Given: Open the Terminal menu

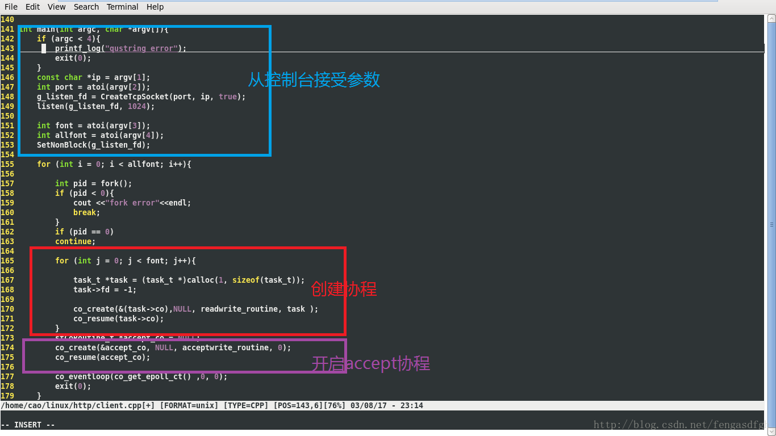Looking at the screenshot, I should click(x=123, y=7).
